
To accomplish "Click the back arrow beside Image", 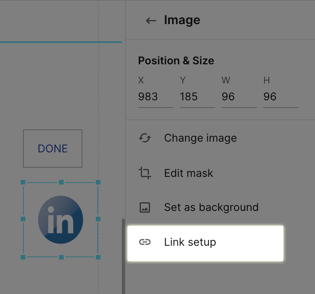I will coord(151,20).
